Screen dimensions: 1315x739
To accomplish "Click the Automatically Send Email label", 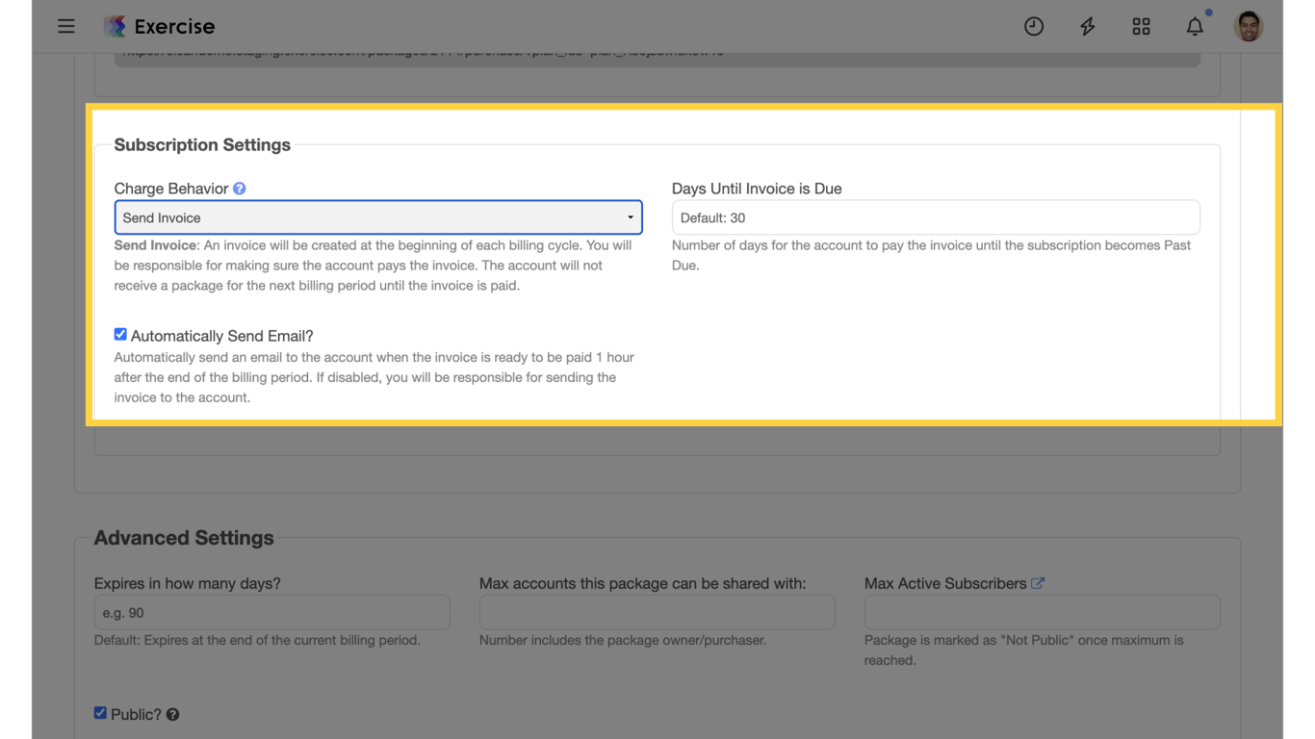I will pos(221,335).
